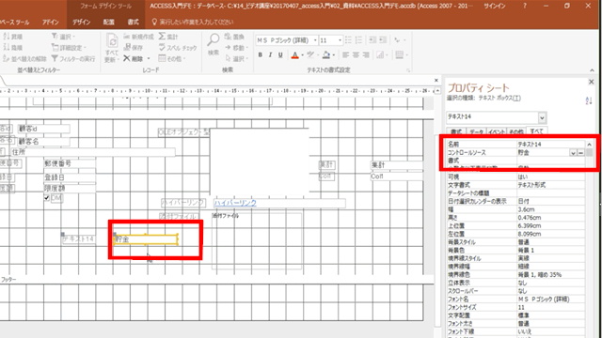Click the refresh all (すべて更新) icon

pyautogui.click(x=112, y=41)
